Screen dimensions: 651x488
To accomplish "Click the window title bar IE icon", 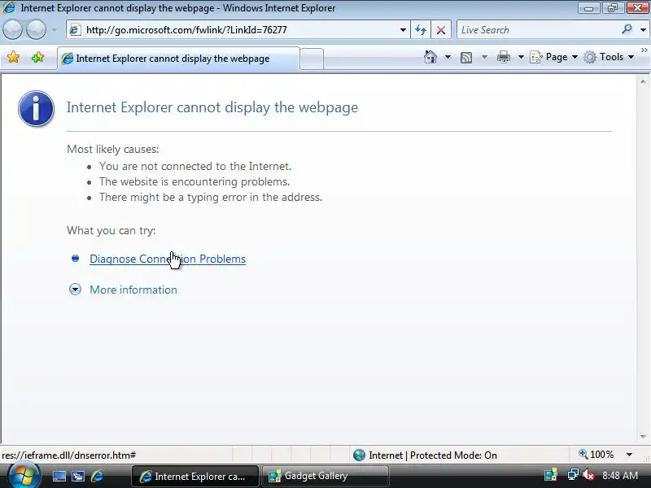I will pos(9,7).
